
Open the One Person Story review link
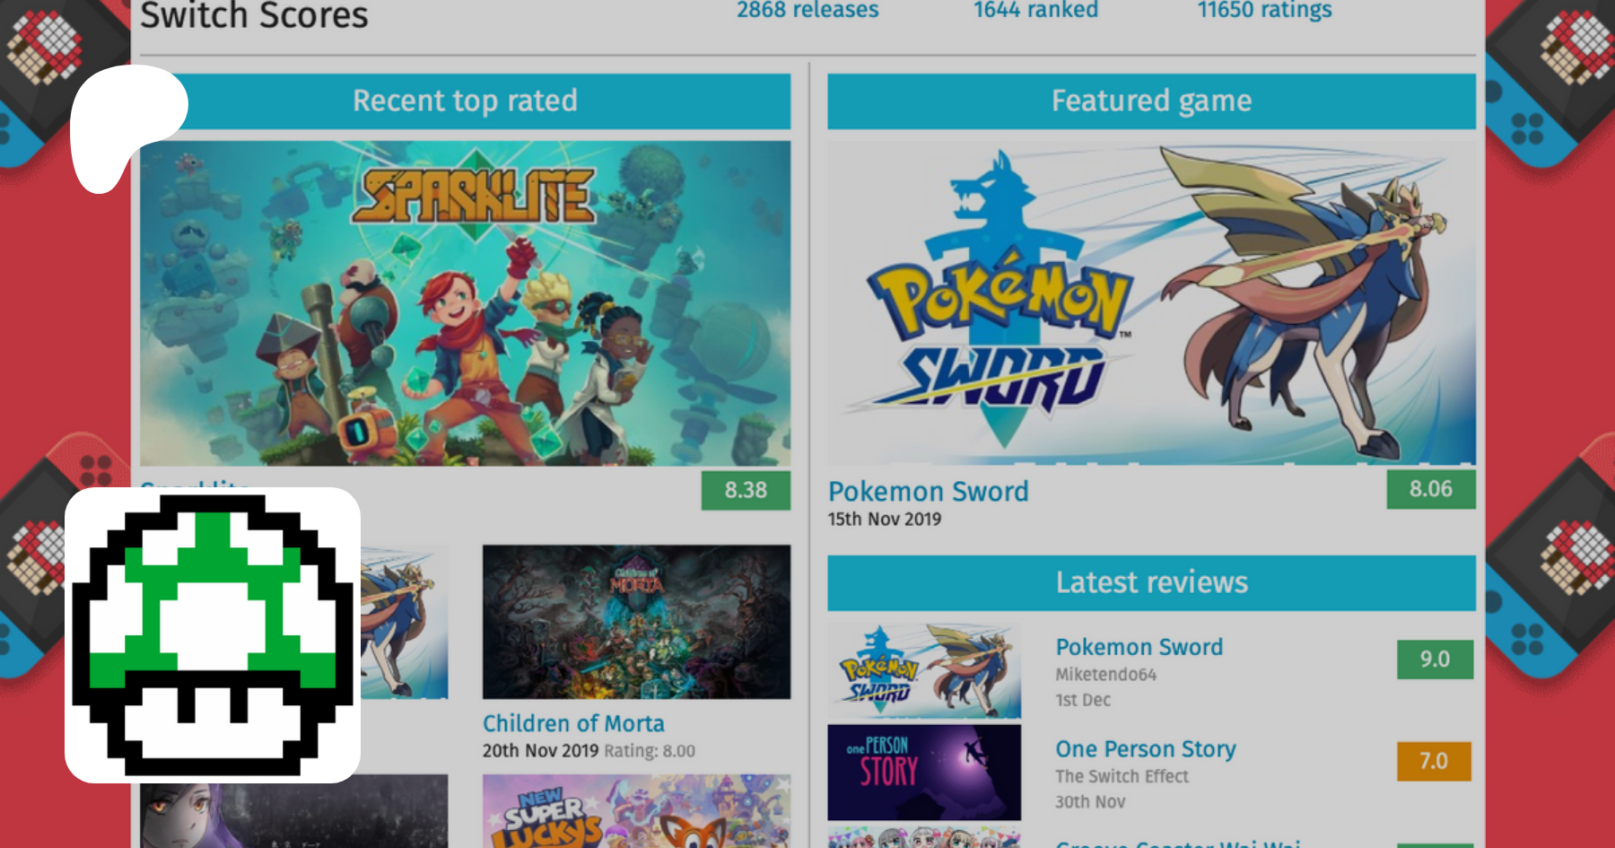[x=1145, y=749]
